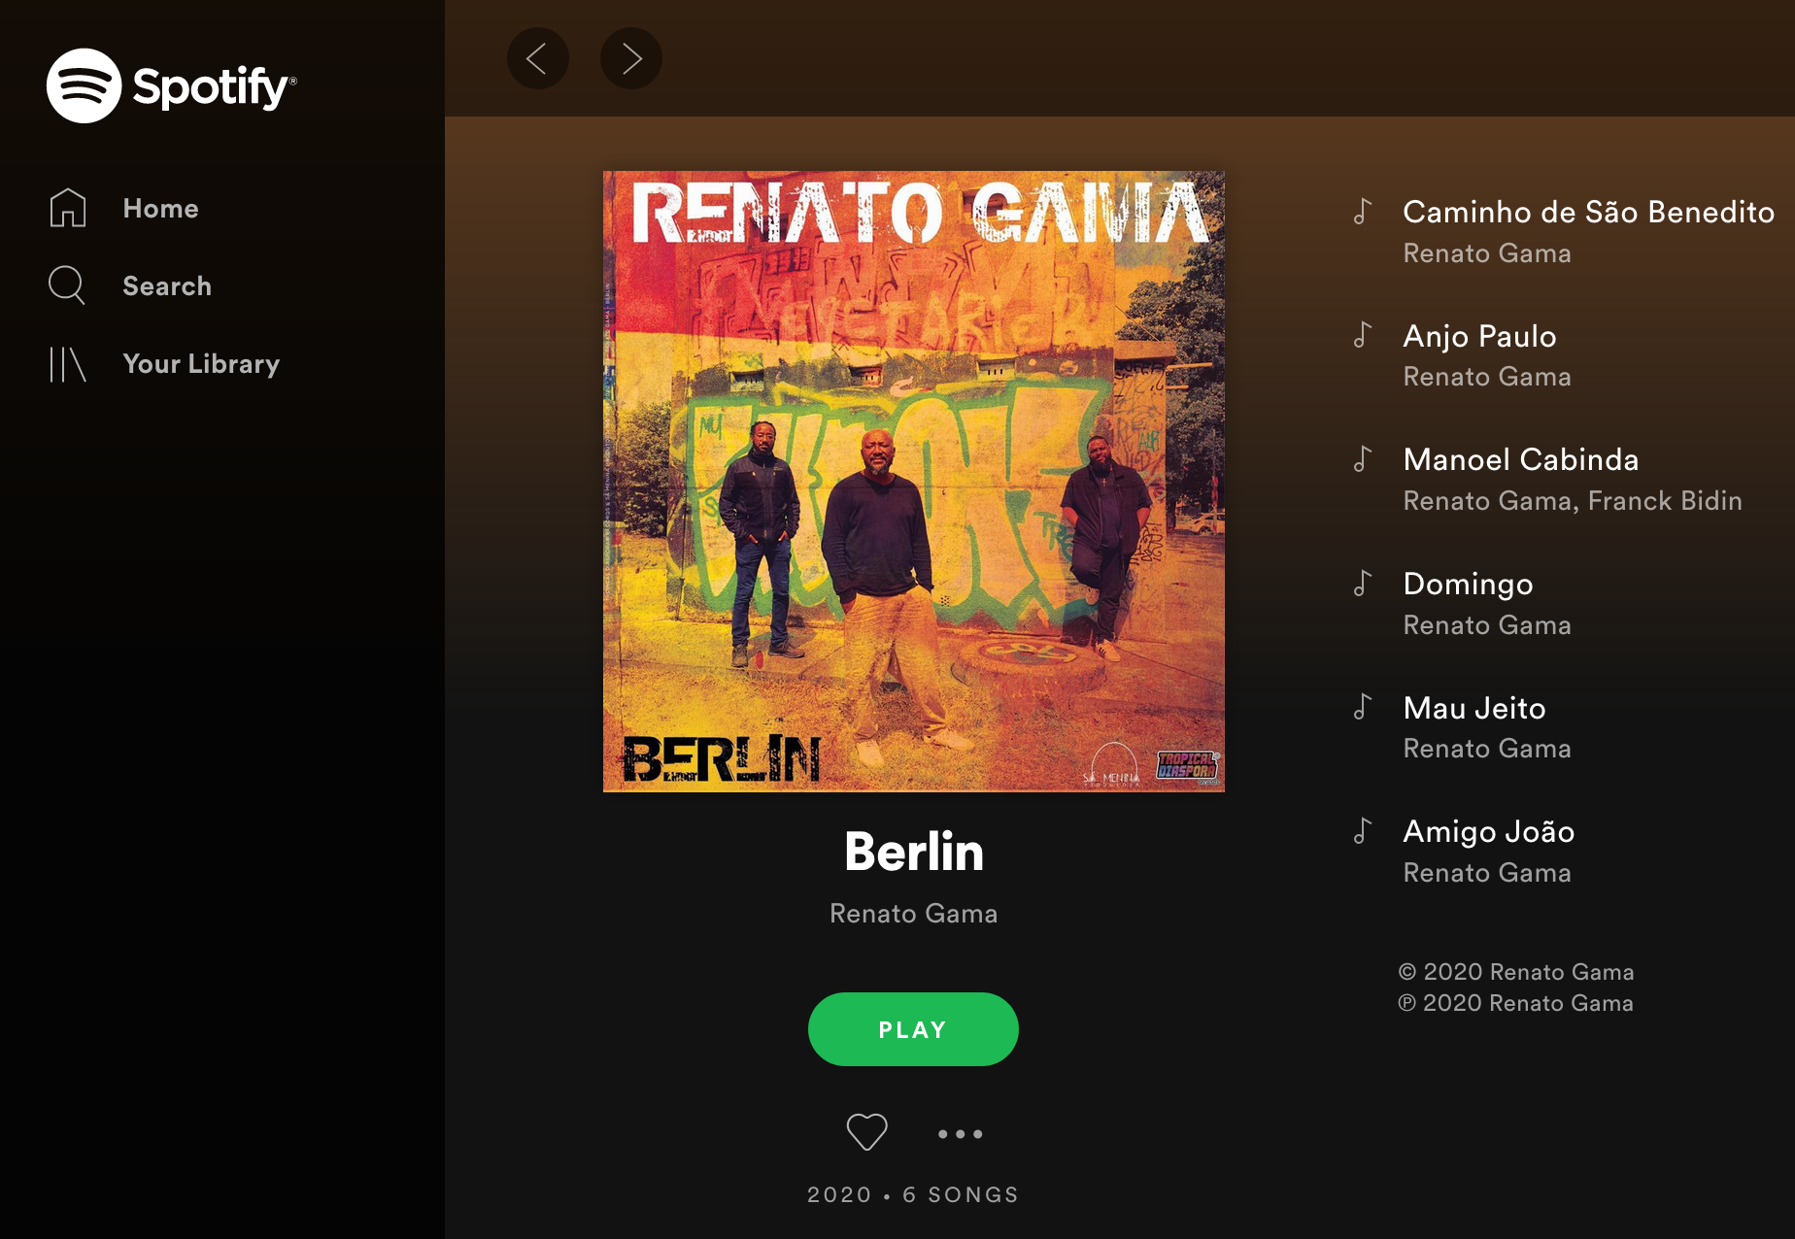Go forward with the right arrow button
Viewport: 1795px width, 1239px height.
click(631, 58)
